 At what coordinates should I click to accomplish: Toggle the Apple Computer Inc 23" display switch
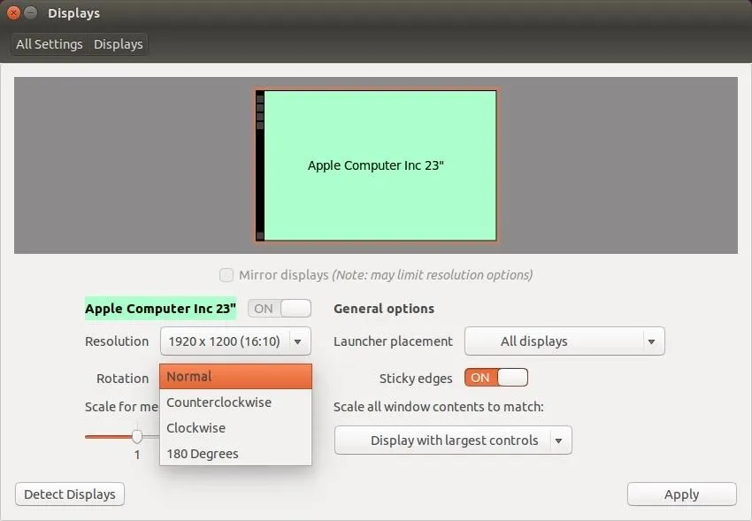pyautogui.click(x=280, y=308)
